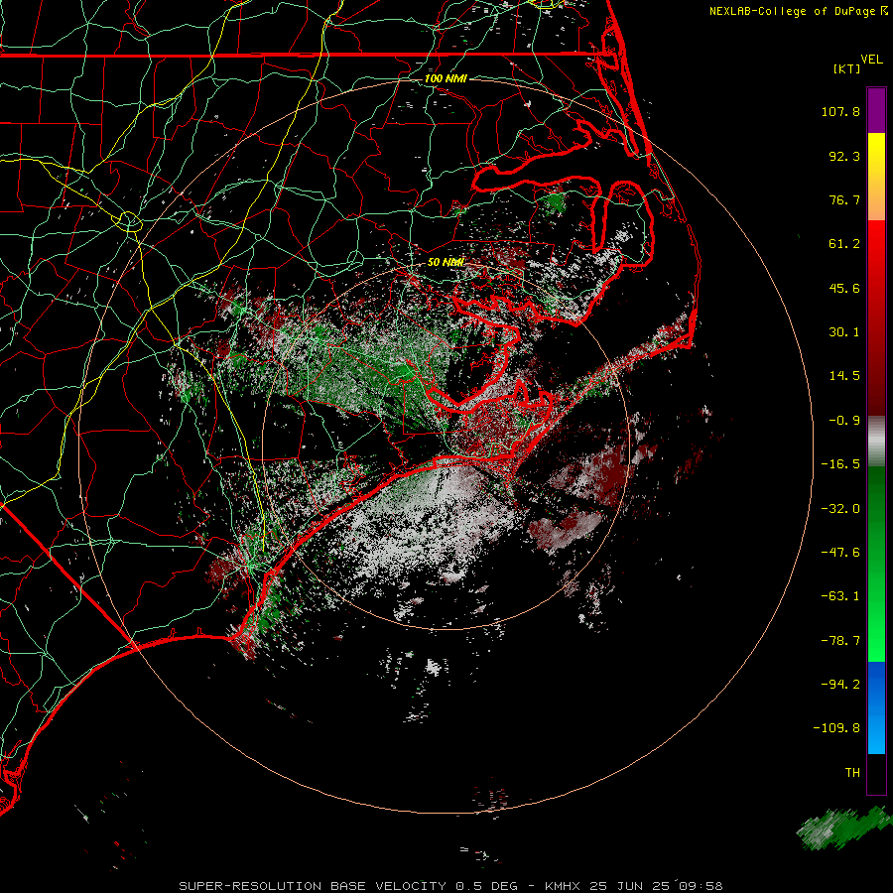Image resolution: width=893 pixels, height=893 pixels.
Task: Click the -0.9 legend value
Action: click(844, 421)
